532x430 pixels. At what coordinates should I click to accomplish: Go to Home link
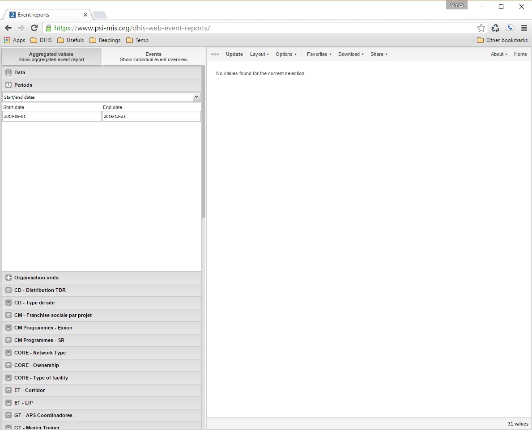(520, 54)
